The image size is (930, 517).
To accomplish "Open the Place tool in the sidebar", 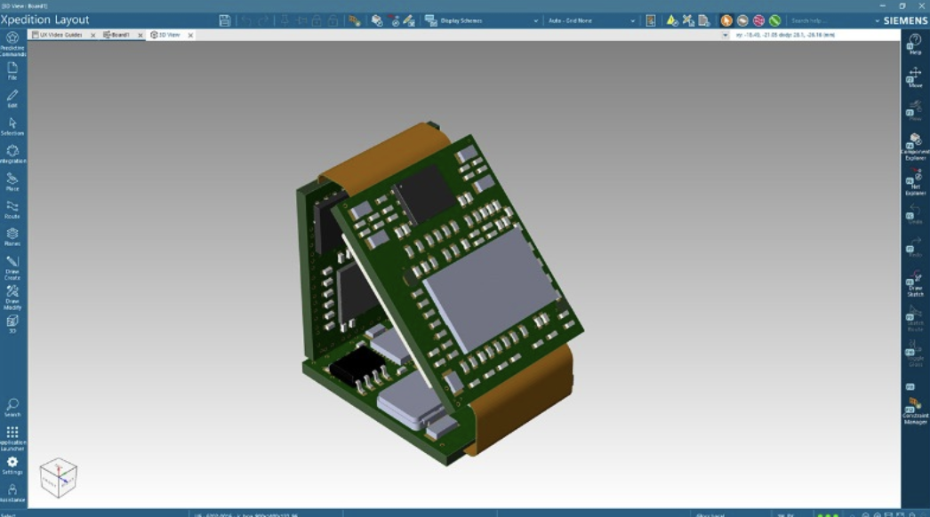I will click(x=12, y=180).
